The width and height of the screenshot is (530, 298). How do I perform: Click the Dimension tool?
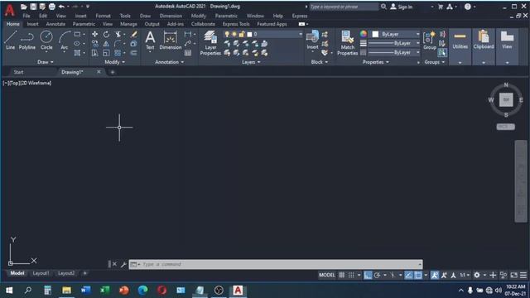pos(171,41)
